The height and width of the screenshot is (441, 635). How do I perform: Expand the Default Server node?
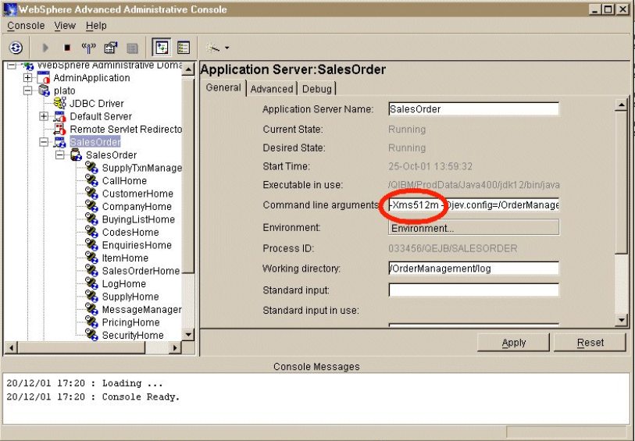click(x=44, y=116)
